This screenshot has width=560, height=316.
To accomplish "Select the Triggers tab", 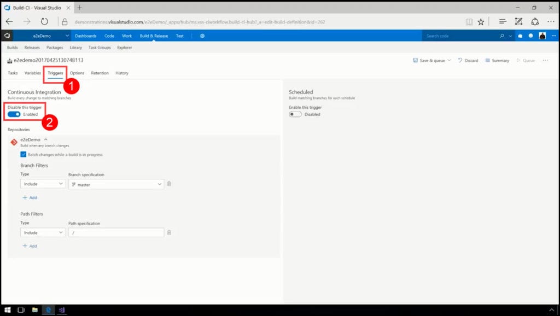I will coord(55,73).
